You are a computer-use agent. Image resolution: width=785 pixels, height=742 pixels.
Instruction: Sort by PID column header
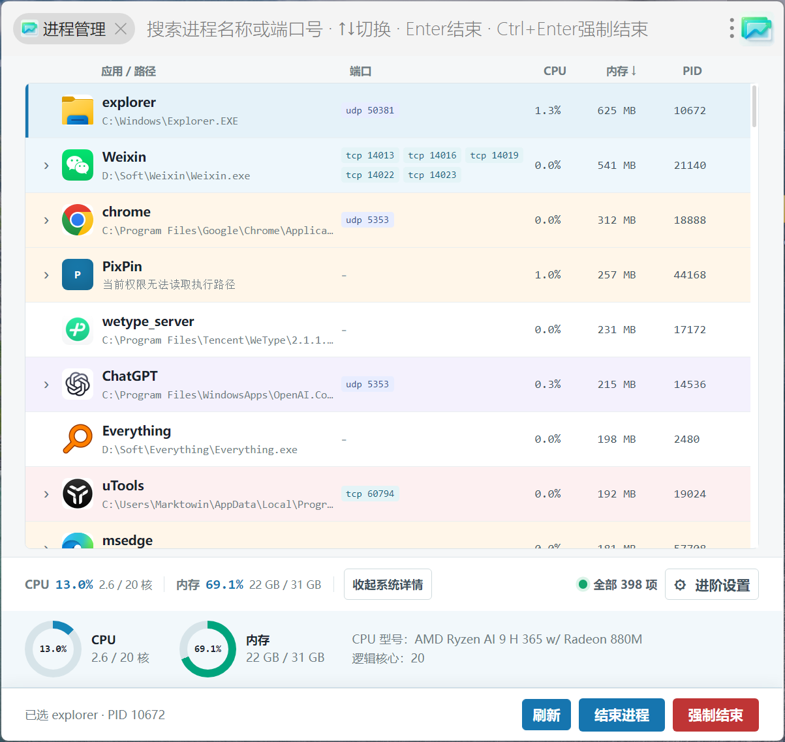[692, 71]
